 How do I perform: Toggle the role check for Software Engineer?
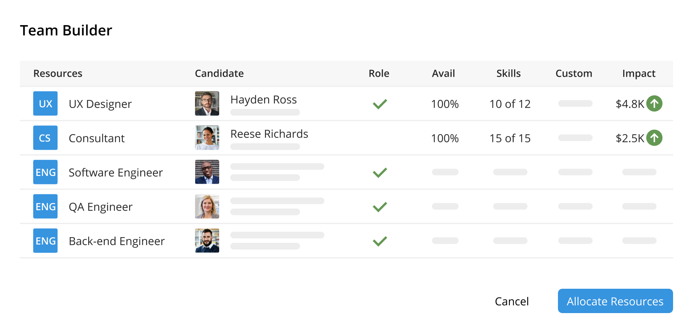pos(379,172)
